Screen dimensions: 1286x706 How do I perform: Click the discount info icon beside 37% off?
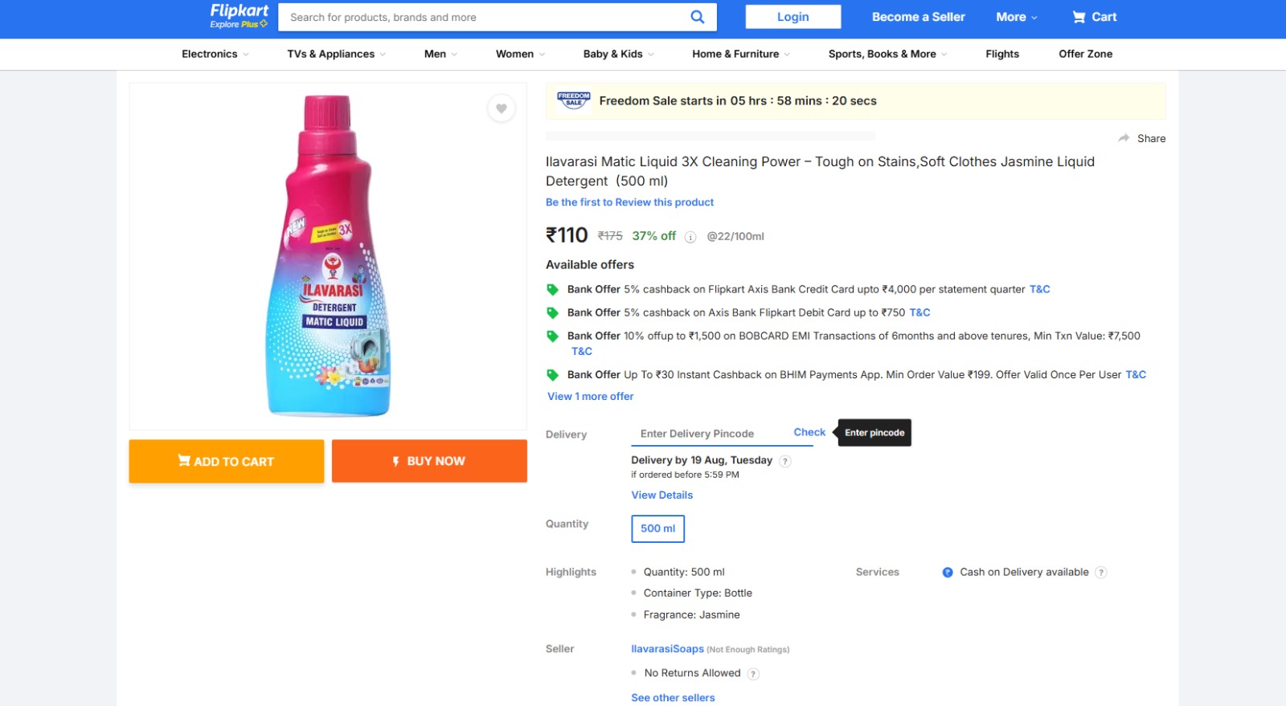[690, 237]
